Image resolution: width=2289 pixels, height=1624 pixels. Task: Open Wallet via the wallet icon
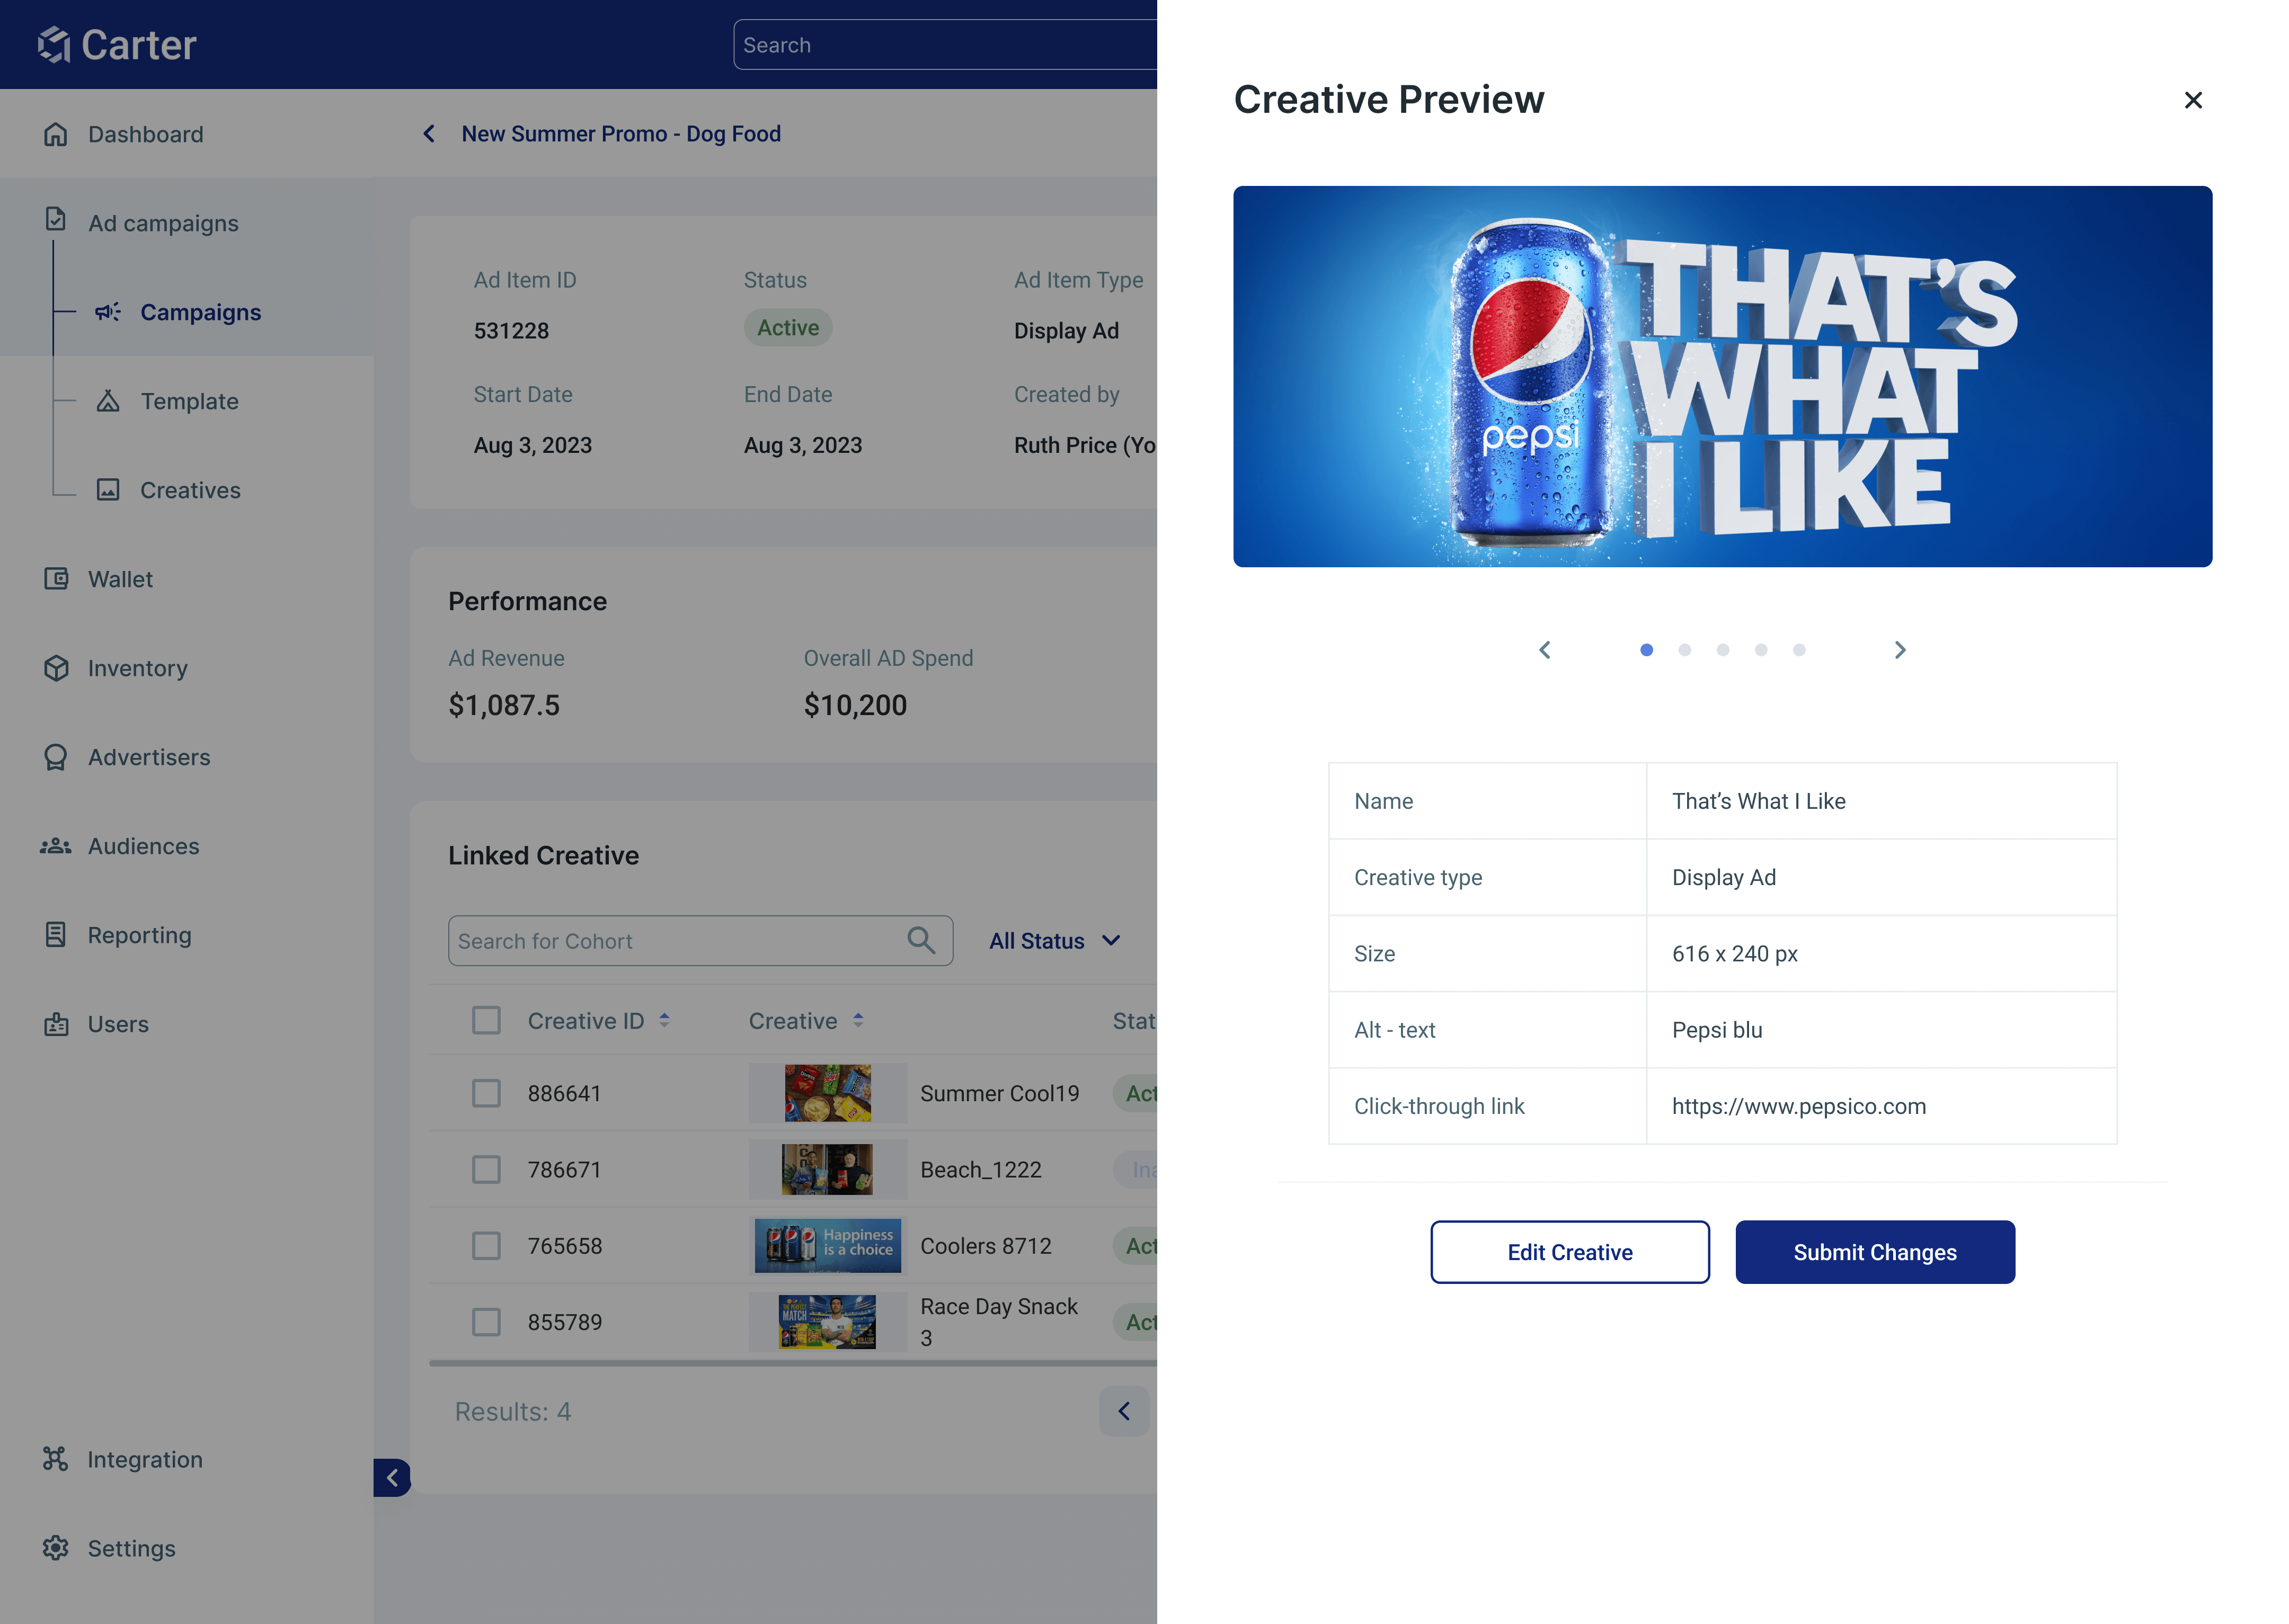point(55,579)
